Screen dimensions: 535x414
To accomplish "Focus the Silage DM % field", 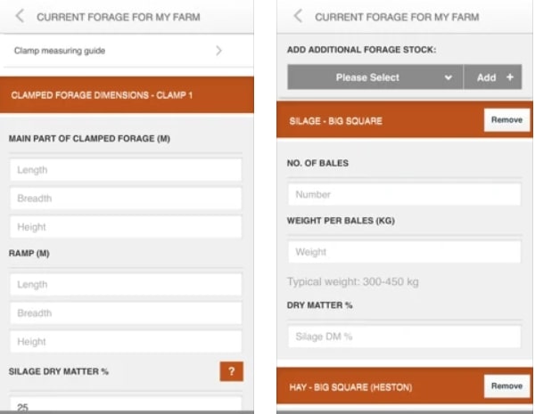I will [x=404, y=337].
